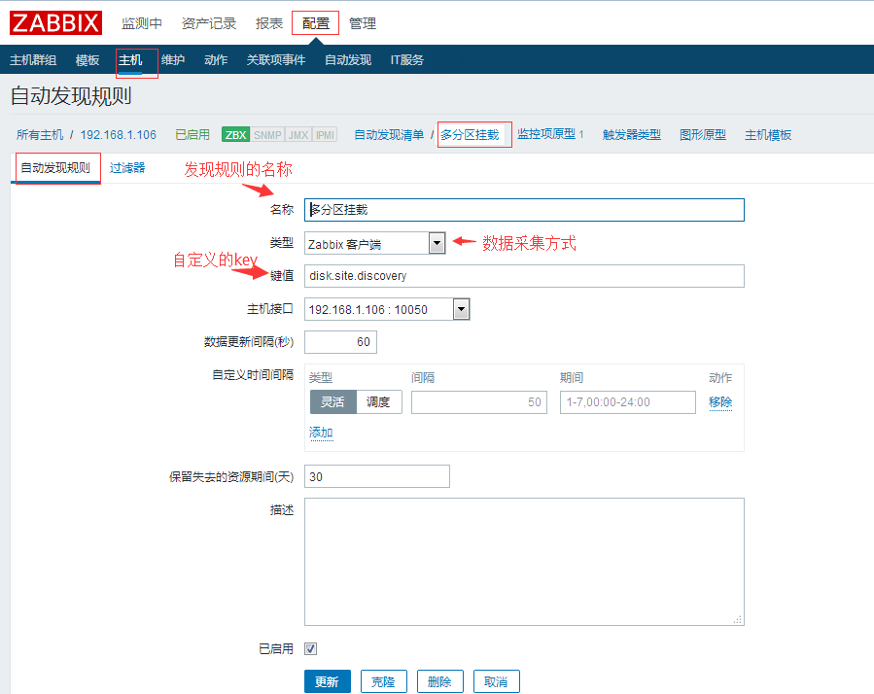This screenshot has width=874, height=694.
Task: Click the green ZBX availability badge
Action: pos(235,135)
